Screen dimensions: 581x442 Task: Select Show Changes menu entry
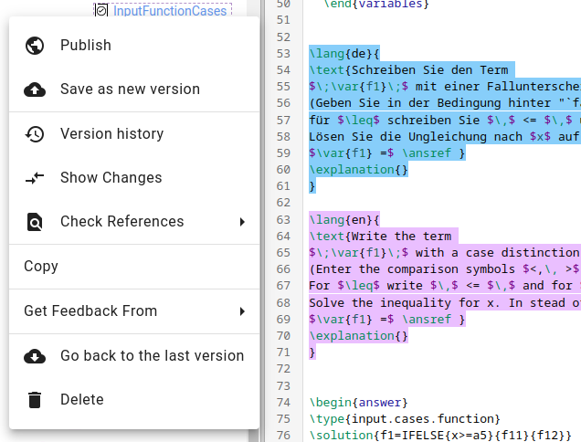pyautogui.click(x=134, y=178)
